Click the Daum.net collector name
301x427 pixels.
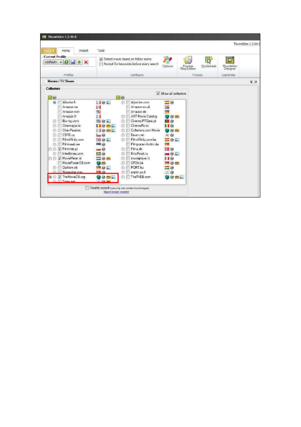[137, 135]
